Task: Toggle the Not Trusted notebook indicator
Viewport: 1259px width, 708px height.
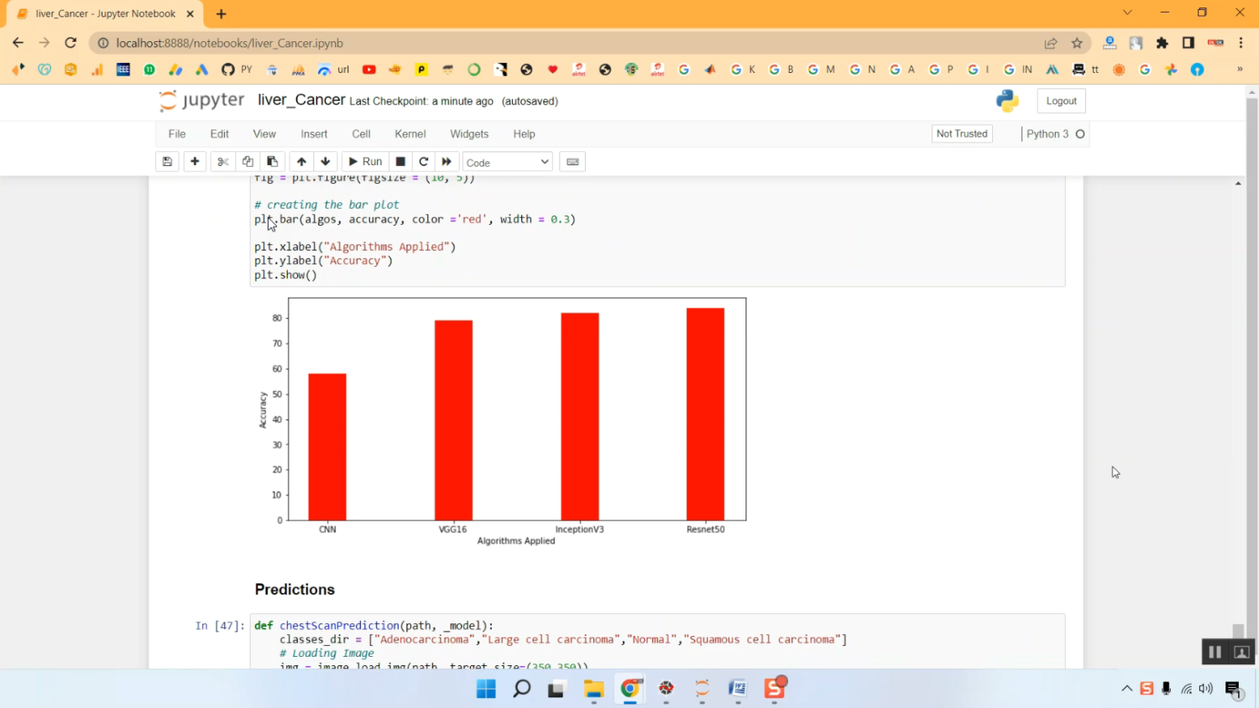Action: pyautogui.click(x=961, y=134)
